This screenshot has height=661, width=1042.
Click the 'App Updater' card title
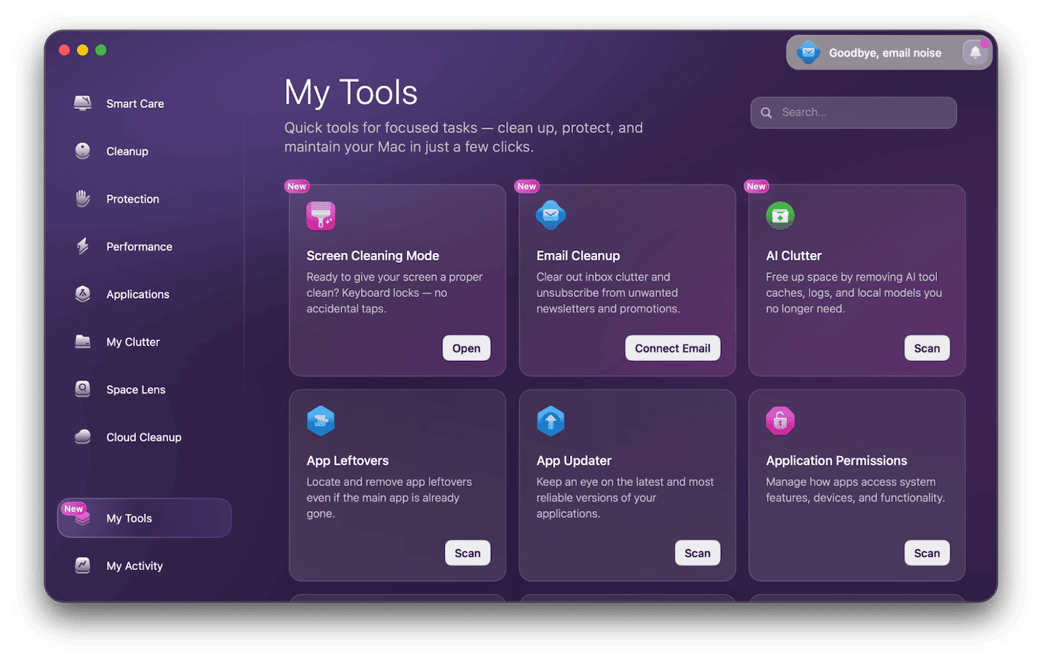[x=574, y=460]
